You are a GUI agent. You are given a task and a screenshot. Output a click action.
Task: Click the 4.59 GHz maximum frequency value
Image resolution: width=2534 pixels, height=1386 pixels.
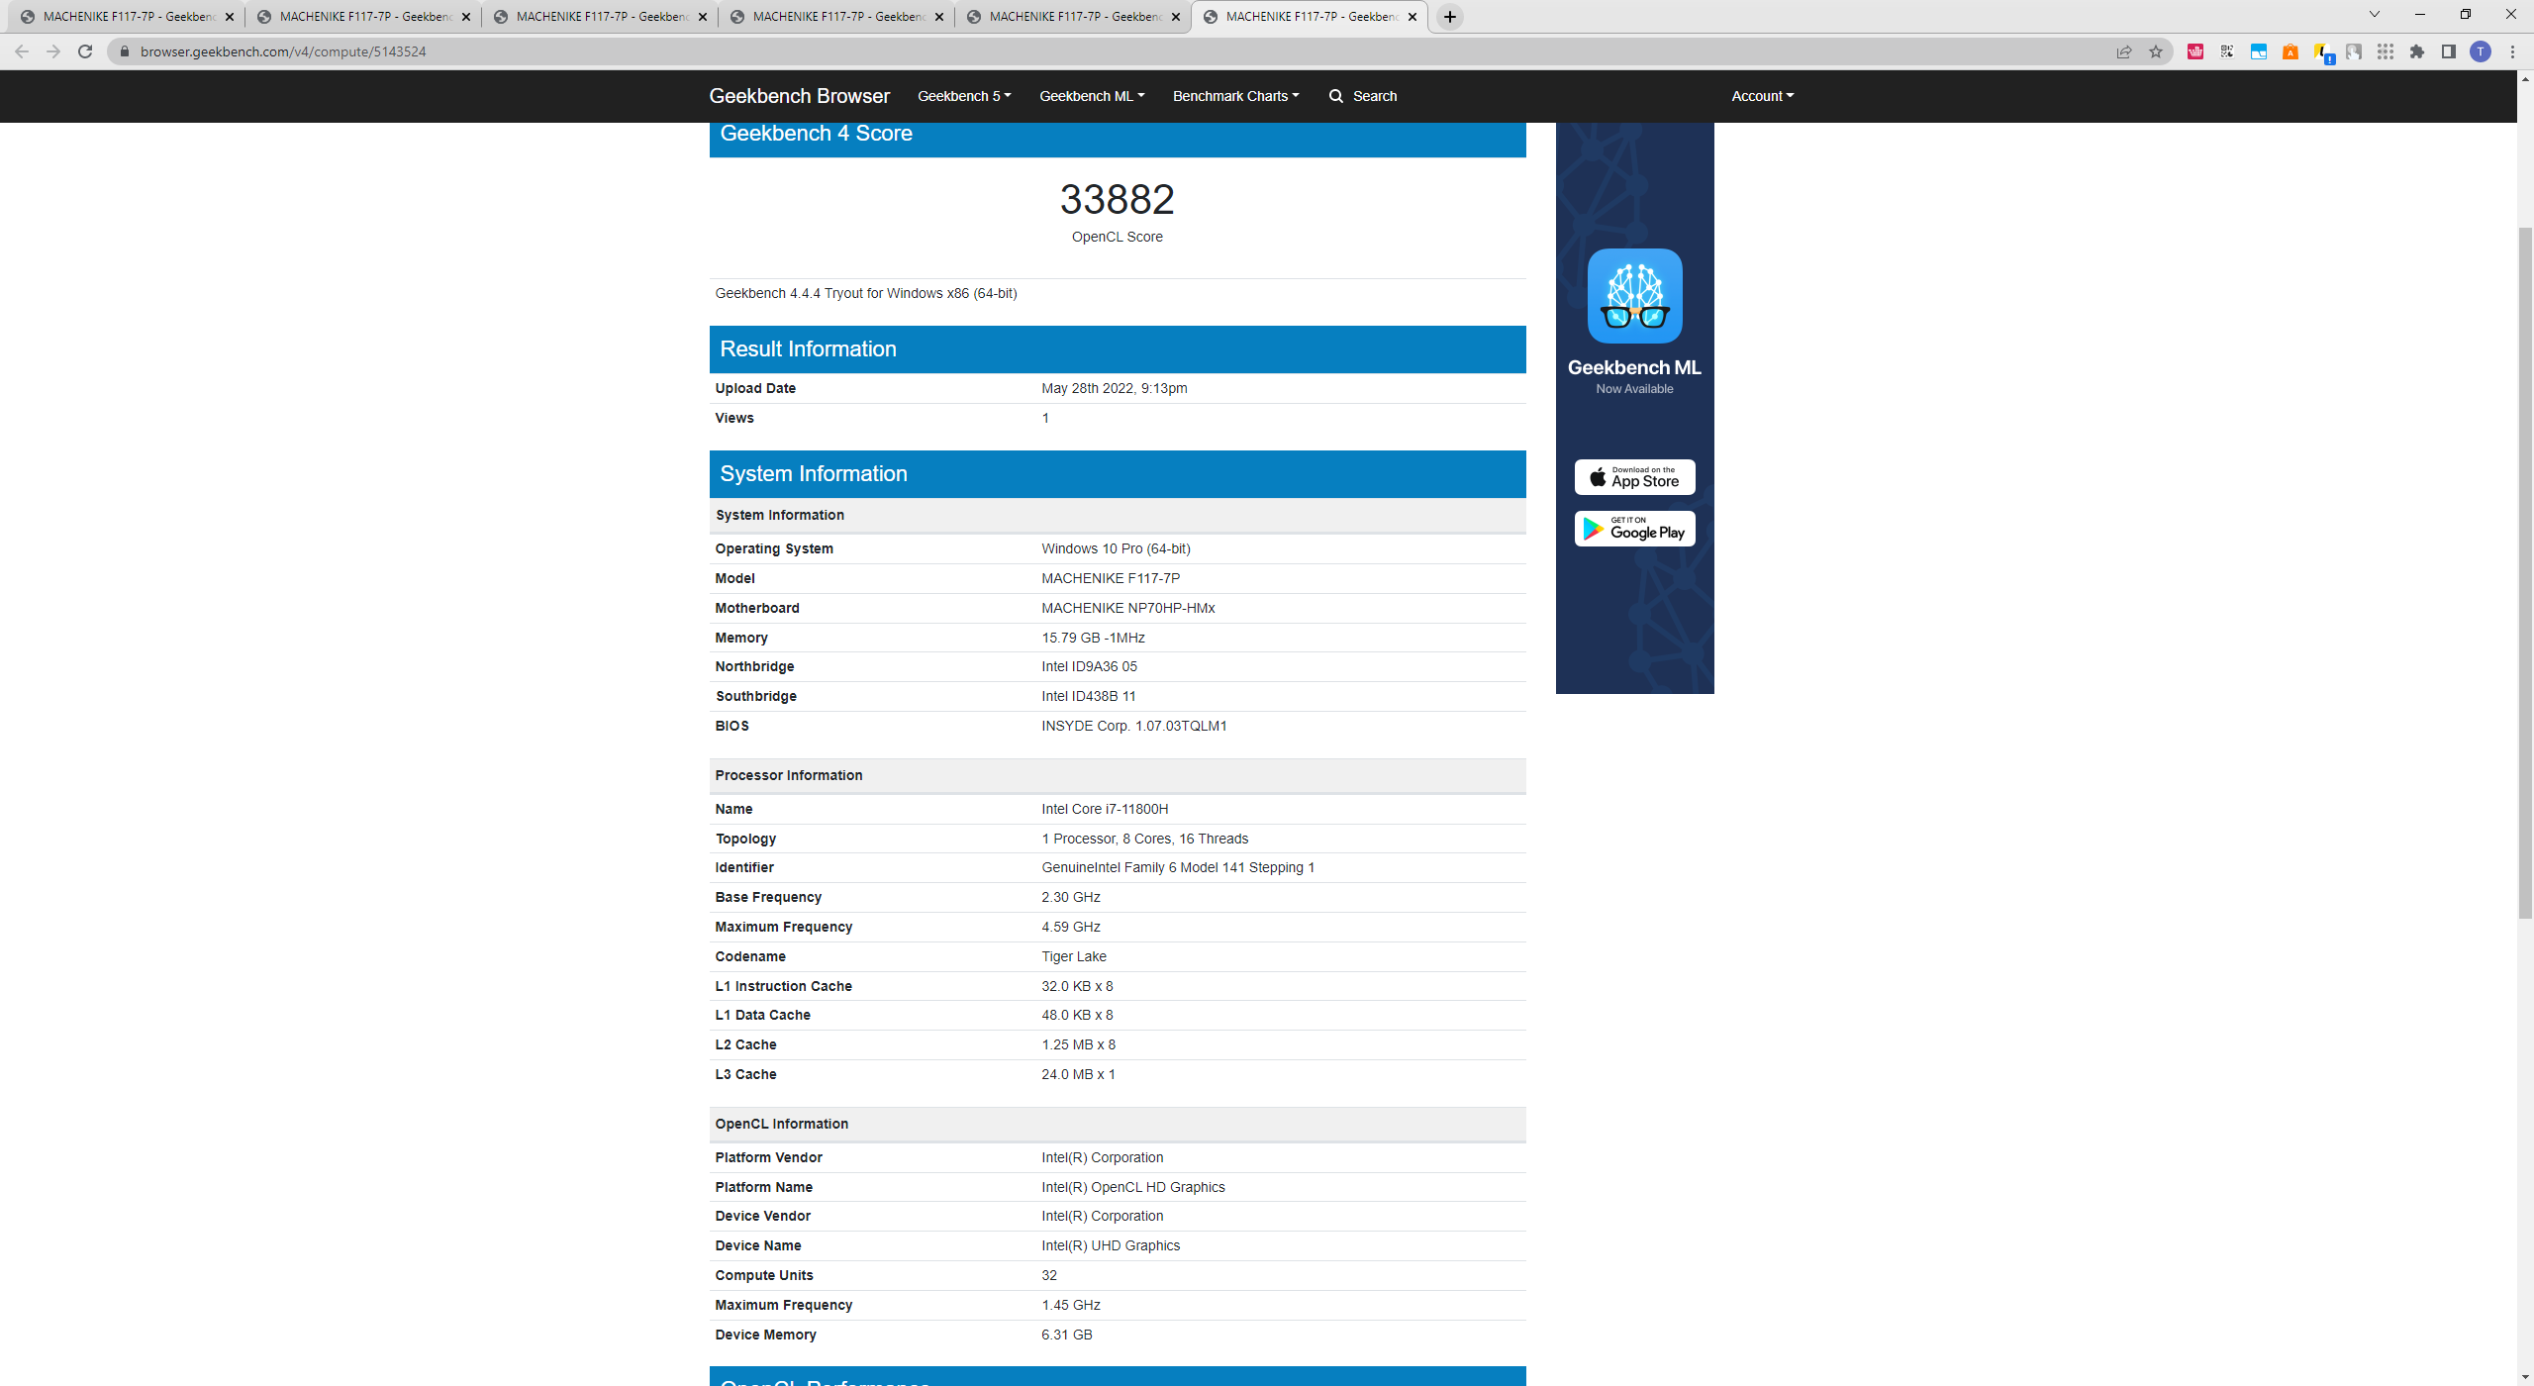click(x=1071, y=927)
